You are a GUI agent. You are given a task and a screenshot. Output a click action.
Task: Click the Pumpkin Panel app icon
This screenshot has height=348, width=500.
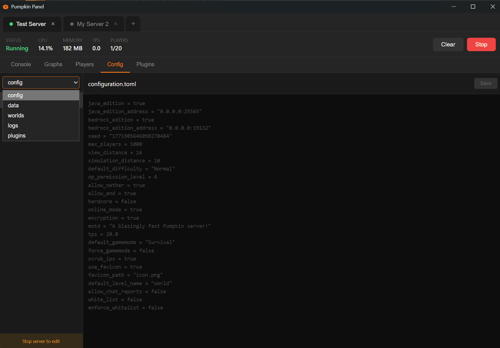point(6,7)
